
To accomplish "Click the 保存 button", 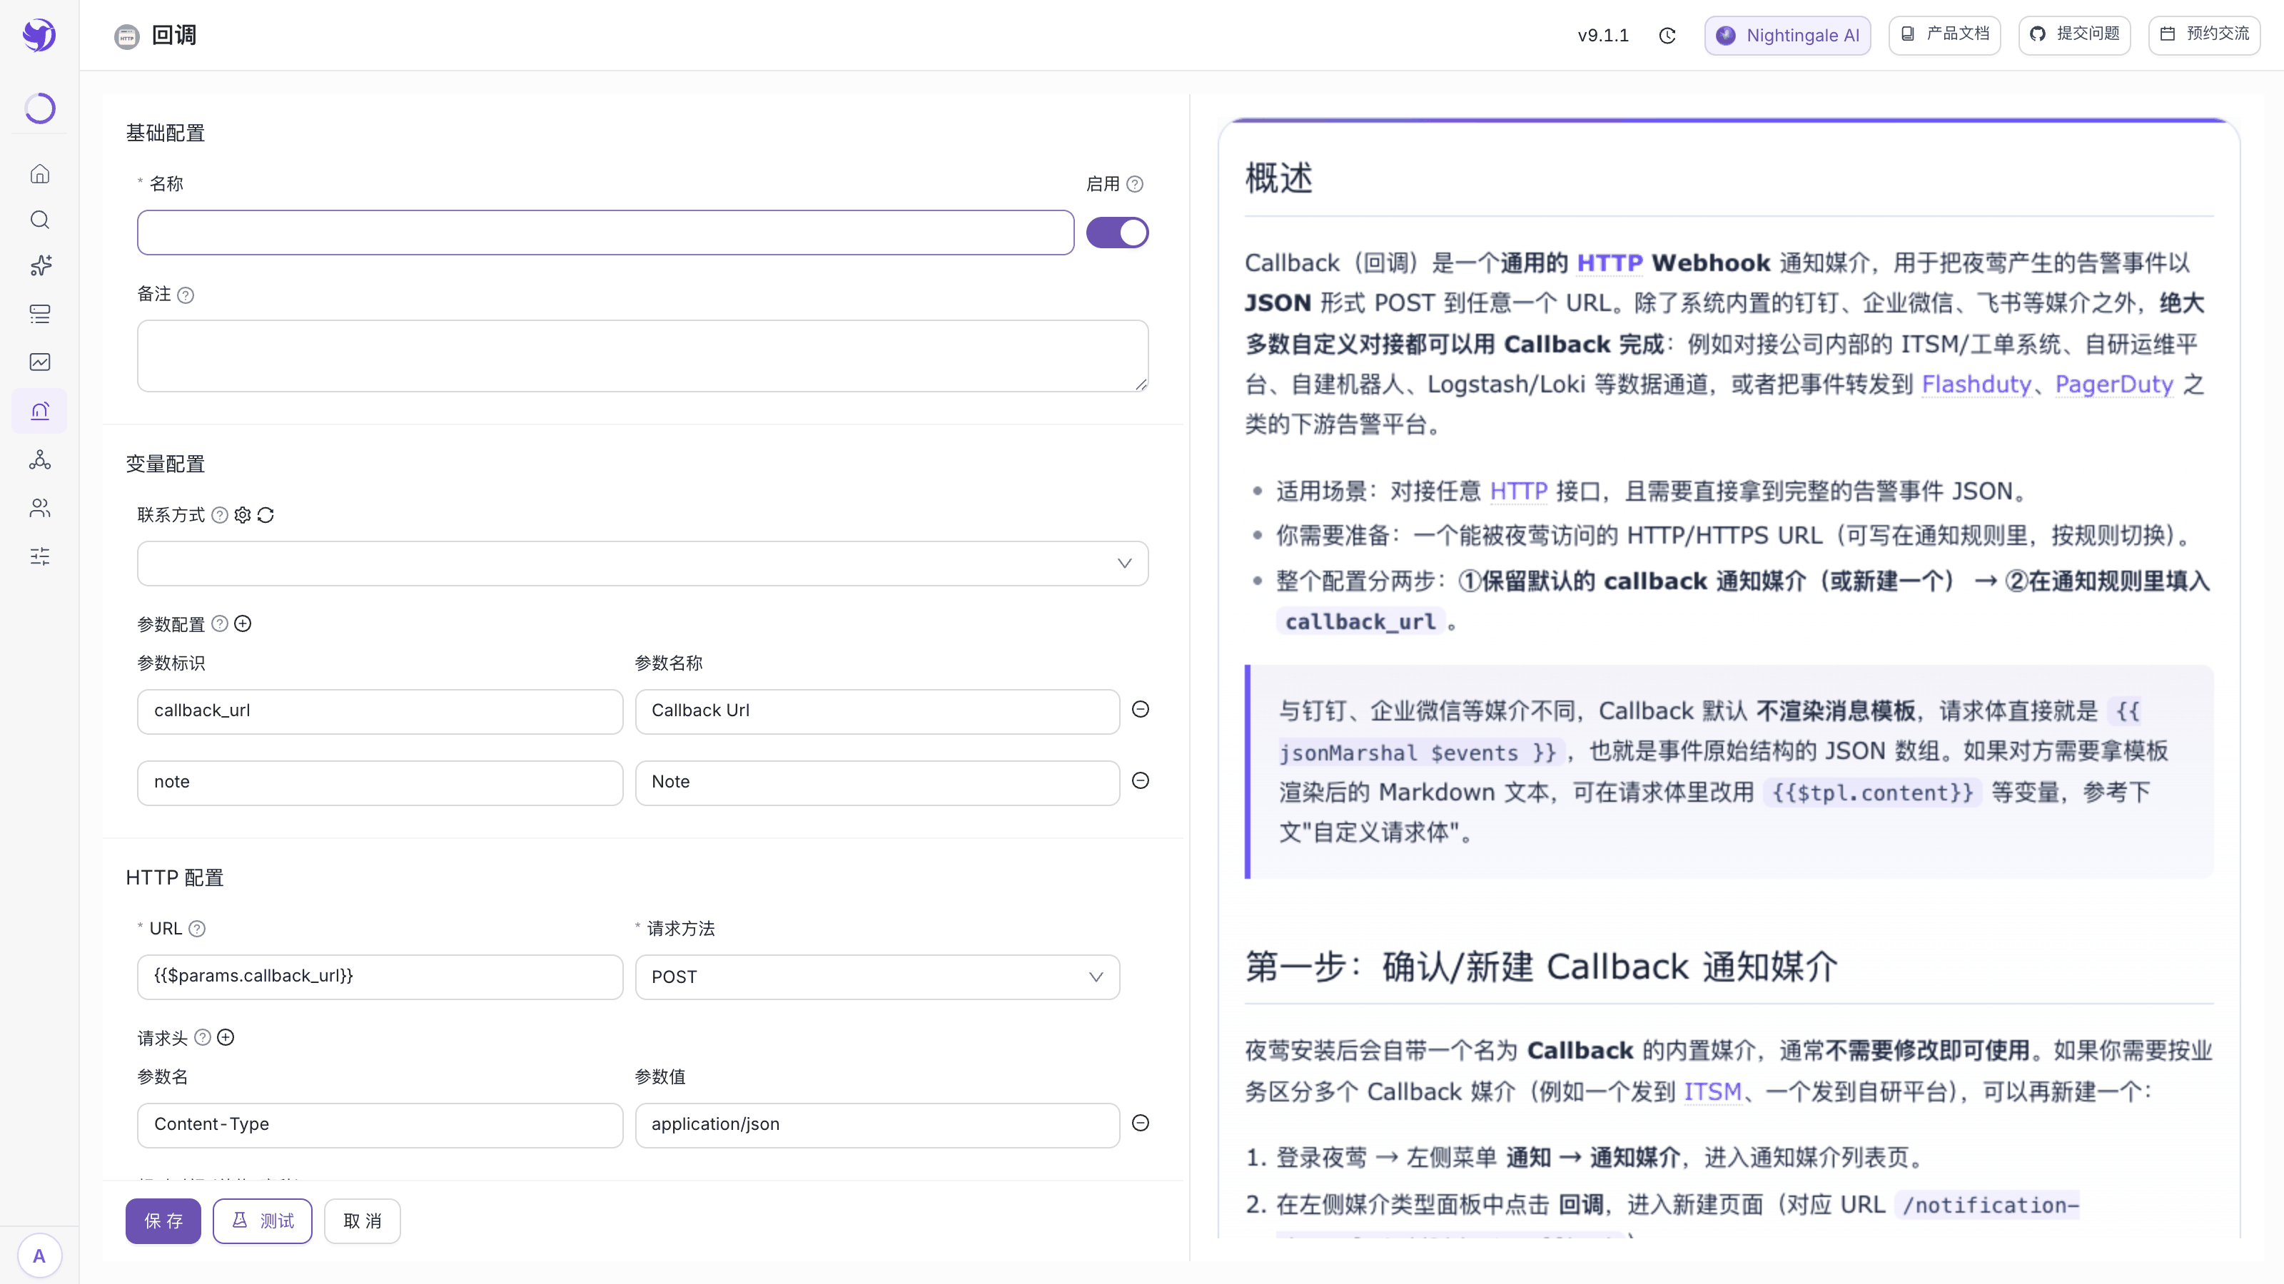I will click(163, 1221).
